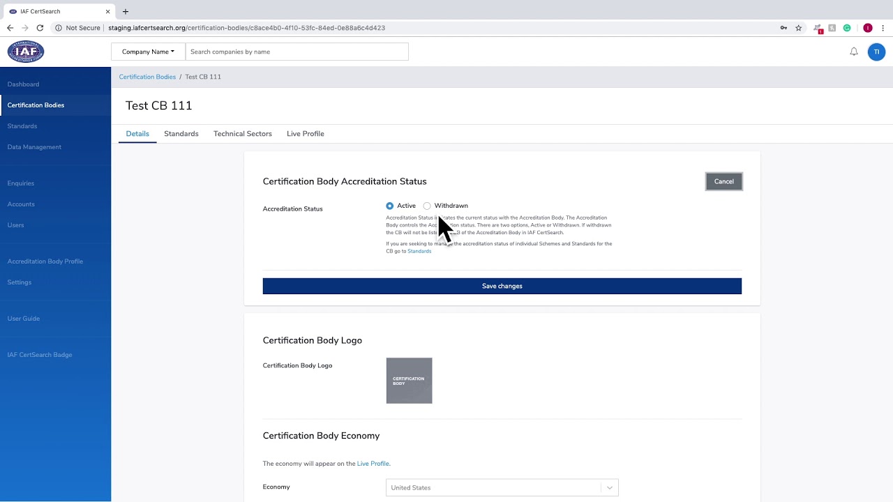
Task: Reload the page in browser
Action: (x=40, y=28)
